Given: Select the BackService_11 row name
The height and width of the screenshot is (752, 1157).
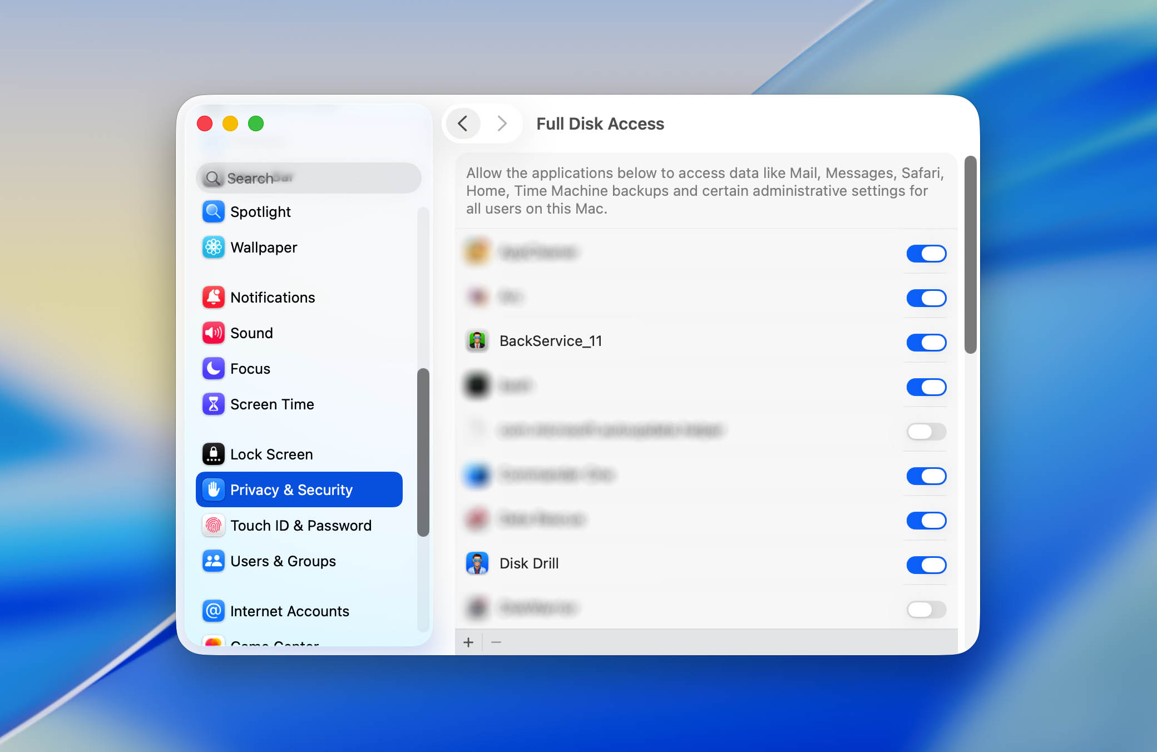Looking at the screenshot, I should (x=551, y=341).
